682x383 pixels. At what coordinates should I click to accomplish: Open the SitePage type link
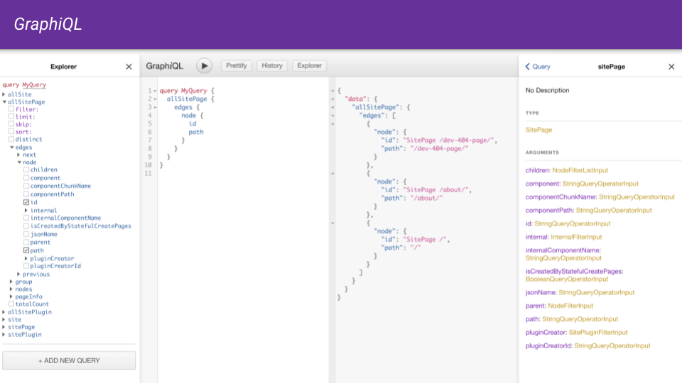click(x=538, y=130)
